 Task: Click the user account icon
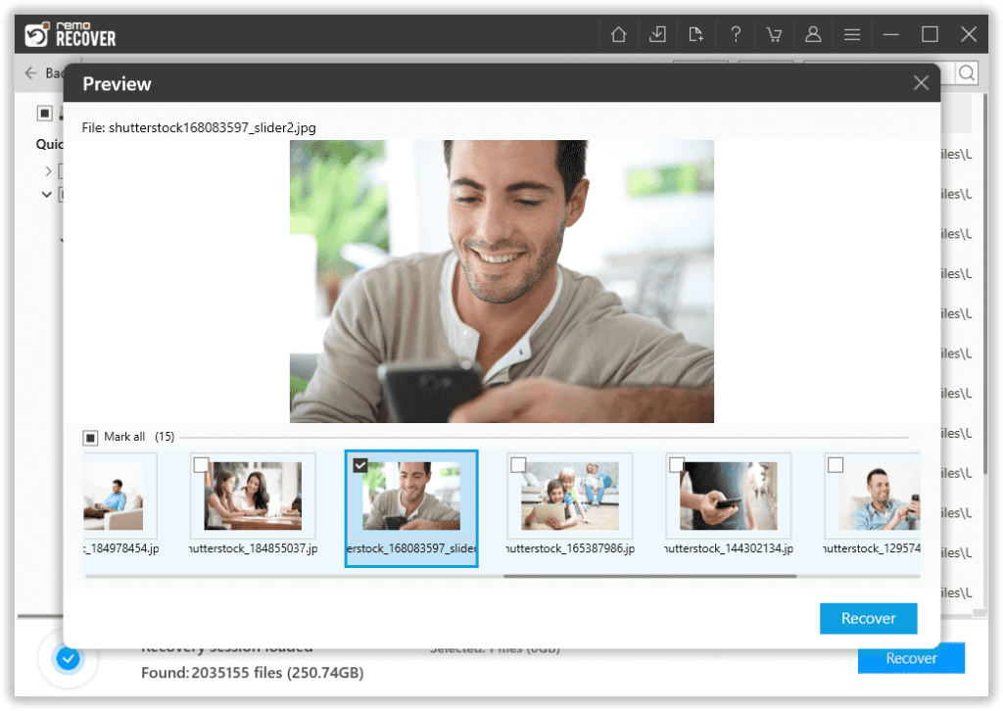click(x=813, y=35)
